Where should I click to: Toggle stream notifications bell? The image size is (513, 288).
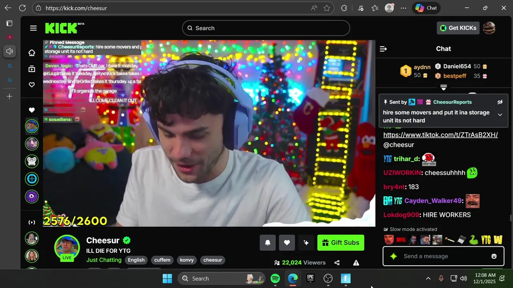pos(268,243)
